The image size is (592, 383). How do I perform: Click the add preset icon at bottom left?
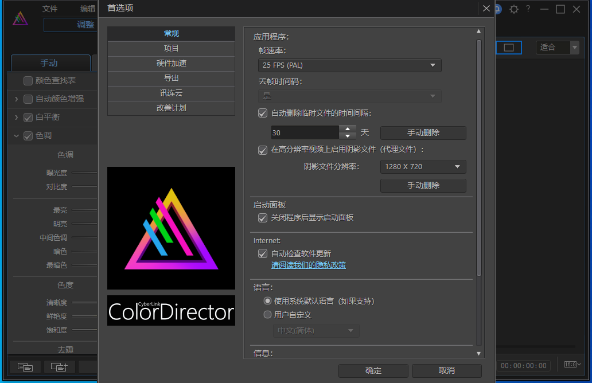click(59, 367)
